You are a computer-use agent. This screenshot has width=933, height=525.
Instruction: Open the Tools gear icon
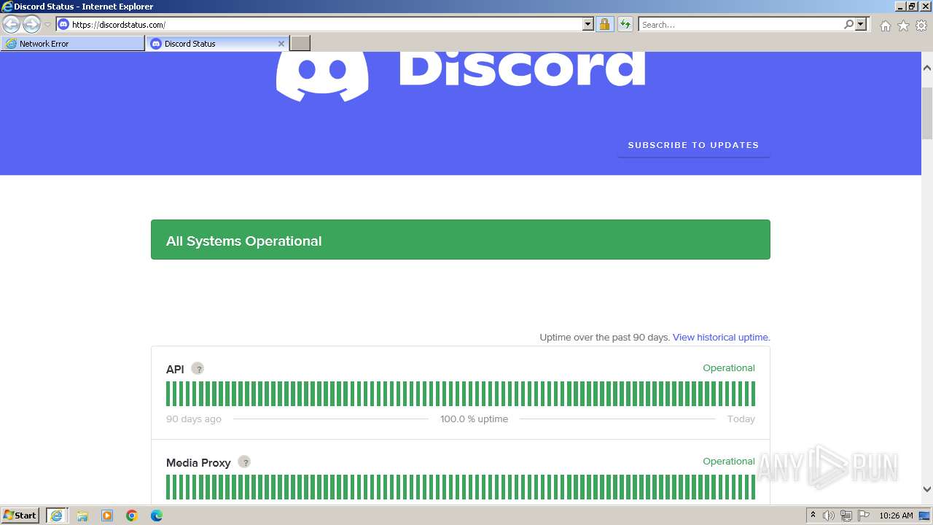point(921,26)
